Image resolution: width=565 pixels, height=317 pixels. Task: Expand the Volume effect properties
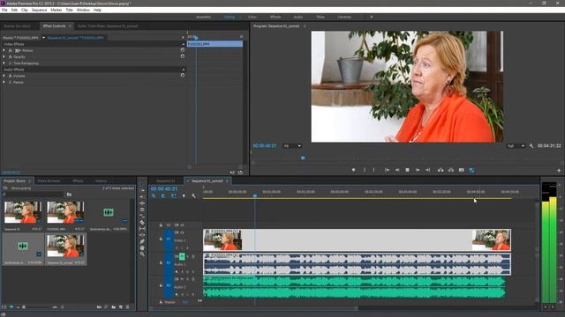[x=4, y=76]
